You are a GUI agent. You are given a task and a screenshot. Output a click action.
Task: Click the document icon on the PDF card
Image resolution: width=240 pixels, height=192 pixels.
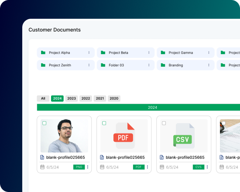click(102, 157)
